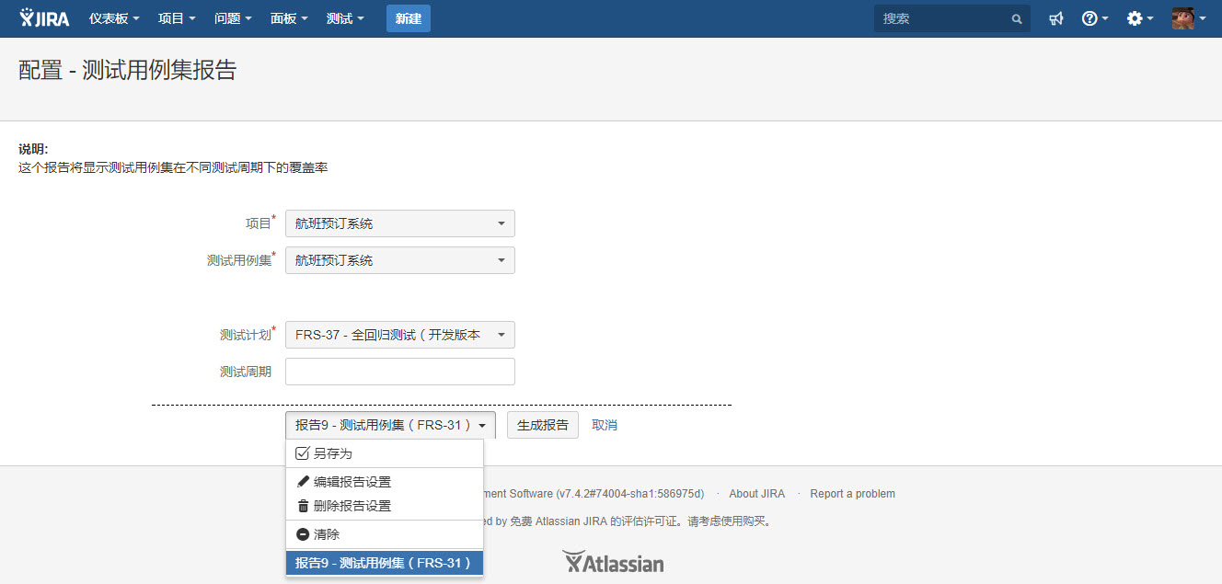1222x584 pixels.
Task: Click the magnifier icon in the search box
Action: point(1017,18)
